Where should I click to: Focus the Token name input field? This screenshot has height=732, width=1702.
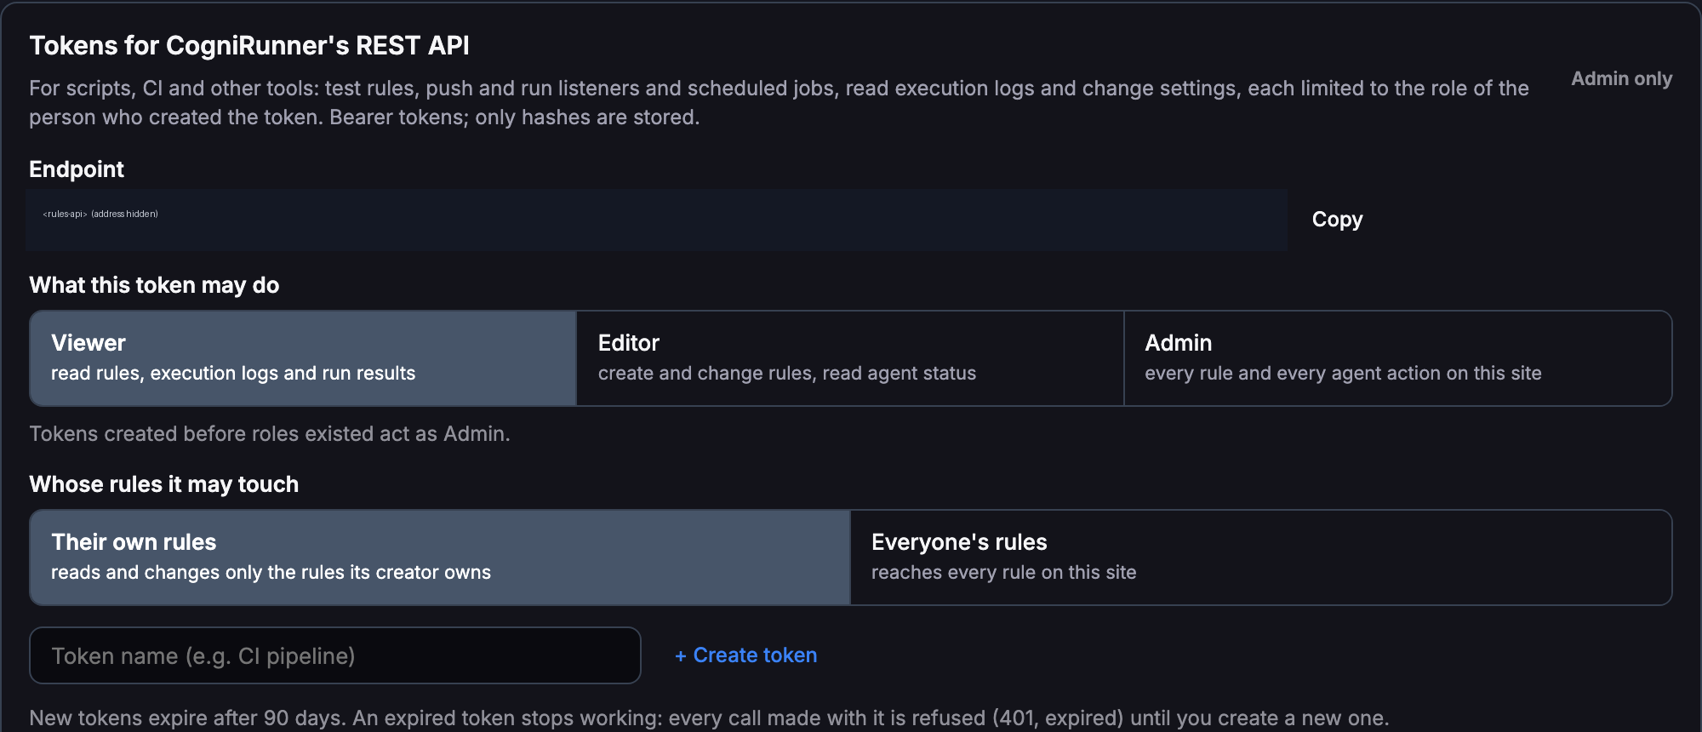click(x=335, y=655)
